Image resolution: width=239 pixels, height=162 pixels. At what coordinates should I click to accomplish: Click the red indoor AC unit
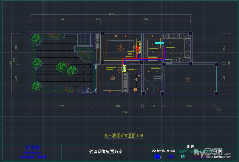pyautogui.click(x=137, y=48)
